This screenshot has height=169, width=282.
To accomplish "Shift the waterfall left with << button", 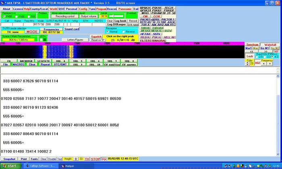I will click(x=252, y=52).
